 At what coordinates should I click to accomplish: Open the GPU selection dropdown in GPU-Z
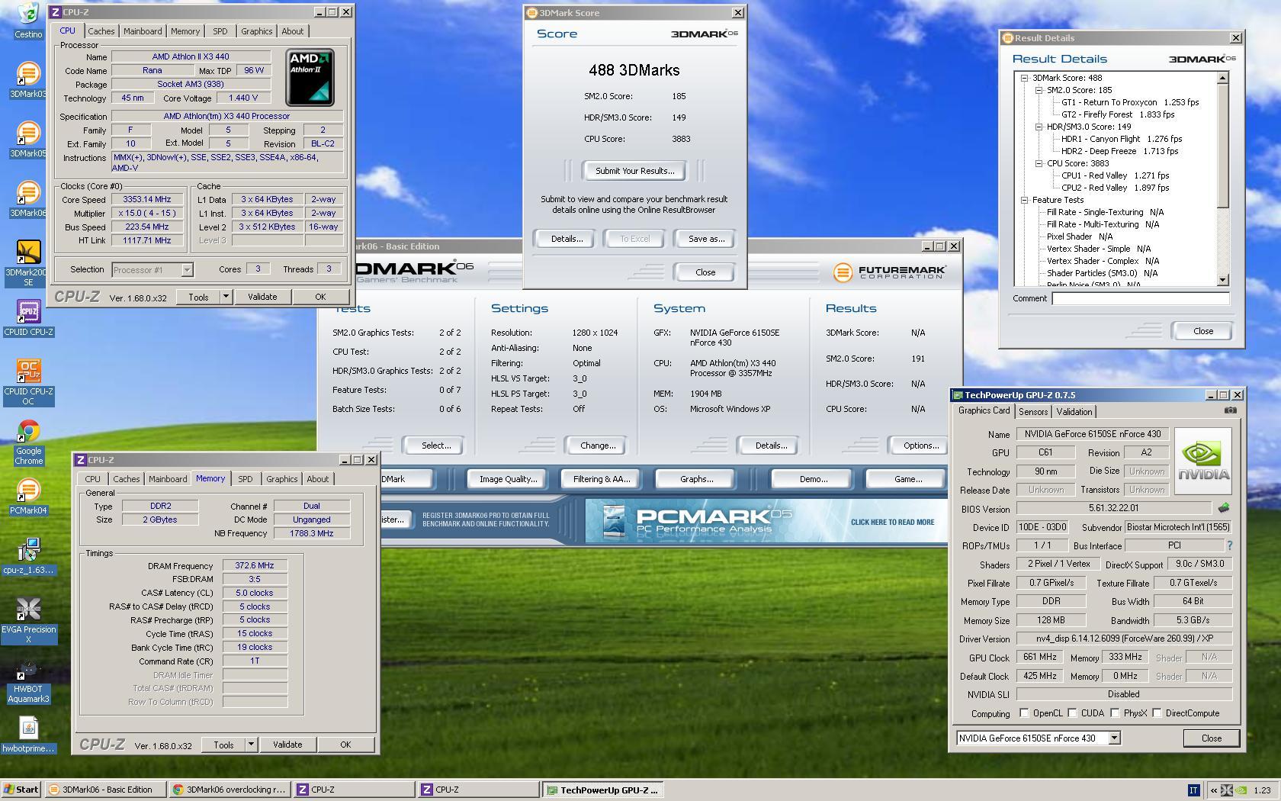1114,738
